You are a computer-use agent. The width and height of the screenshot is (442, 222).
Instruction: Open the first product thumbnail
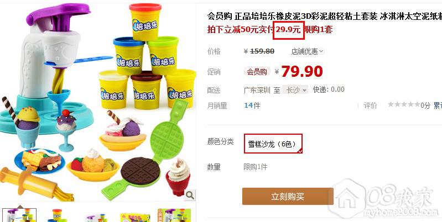click(x=19, y=215)
